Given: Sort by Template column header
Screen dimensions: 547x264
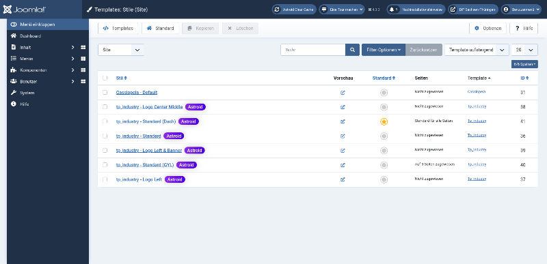Looking at the screenshot, I should 479,78.
